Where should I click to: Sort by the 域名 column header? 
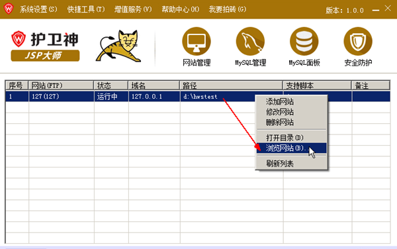[154, 85]
